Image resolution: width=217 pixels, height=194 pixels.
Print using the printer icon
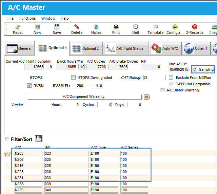(116, 27)
